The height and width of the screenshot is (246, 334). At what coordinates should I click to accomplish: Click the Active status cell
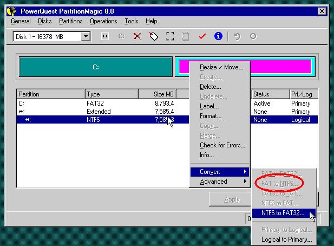pyautogui.click(x=262, y=103)
